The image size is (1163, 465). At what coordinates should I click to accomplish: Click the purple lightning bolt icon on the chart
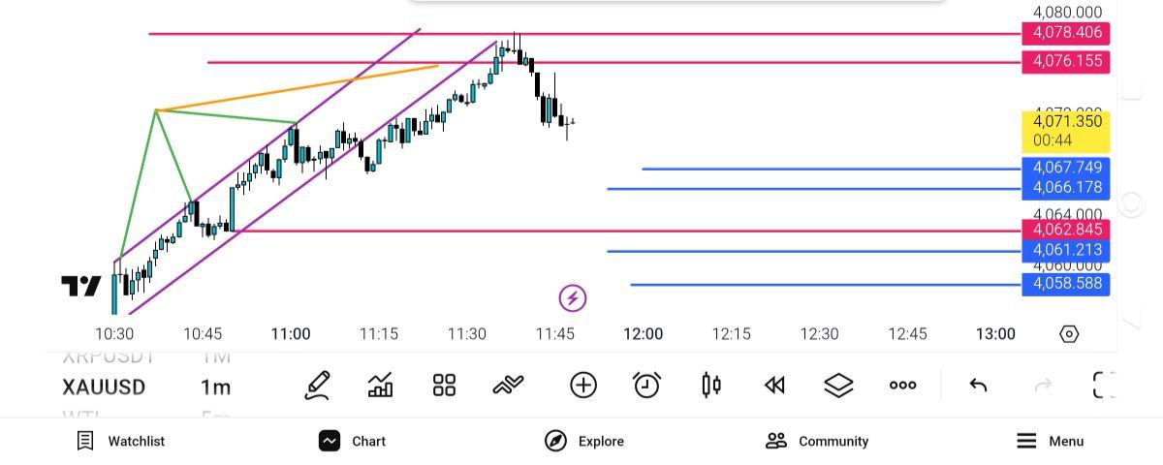[573, 297]
